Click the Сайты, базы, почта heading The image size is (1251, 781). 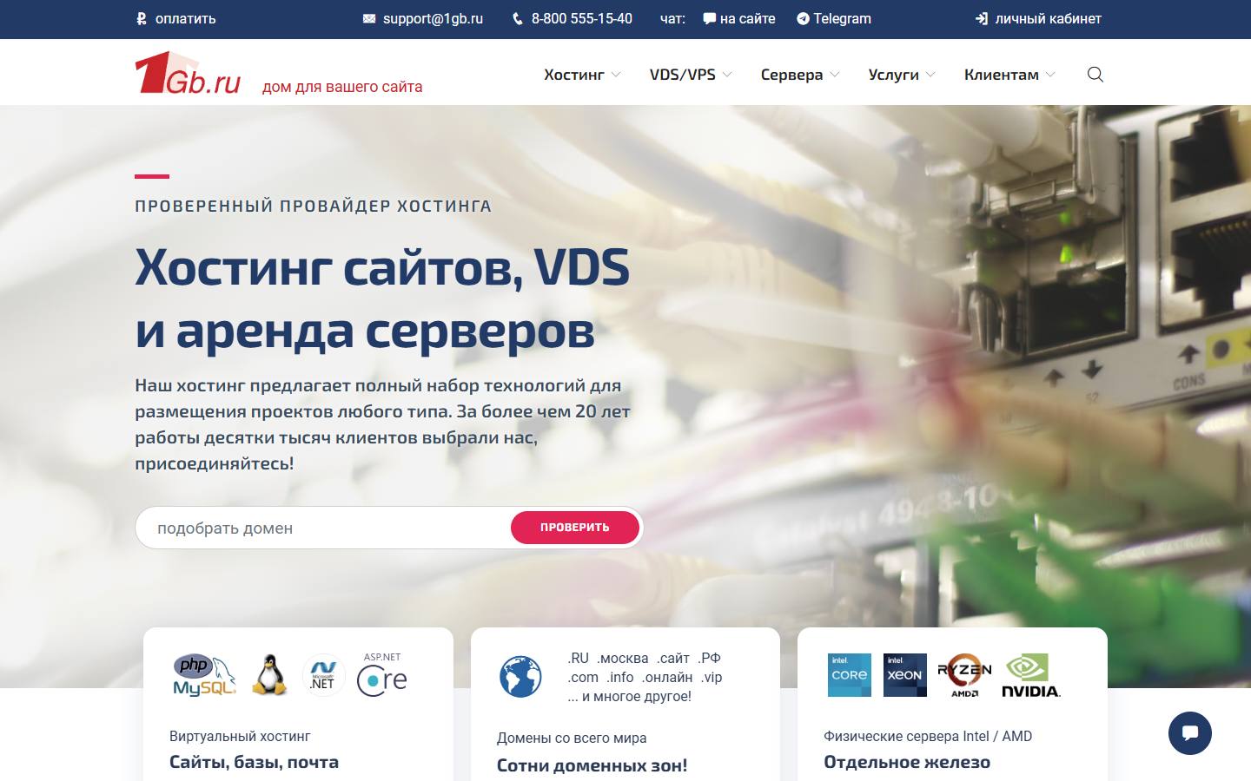(x=254, y=762)
